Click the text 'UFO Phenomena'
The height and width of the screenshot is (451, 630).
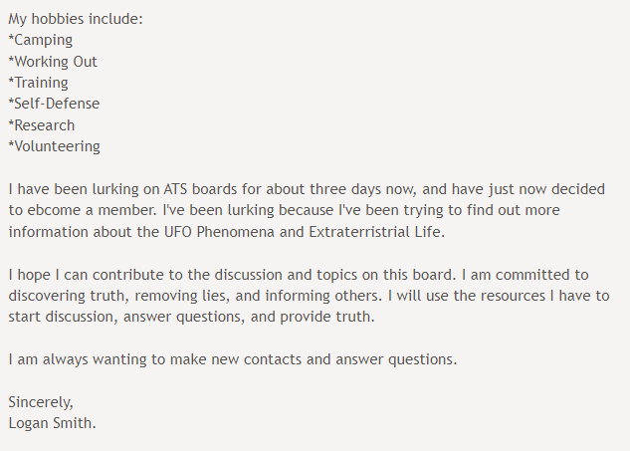219,232
